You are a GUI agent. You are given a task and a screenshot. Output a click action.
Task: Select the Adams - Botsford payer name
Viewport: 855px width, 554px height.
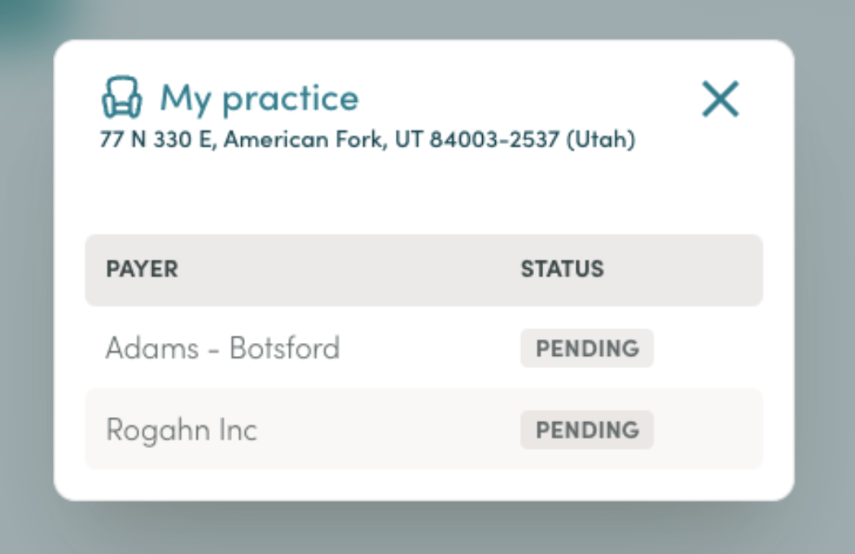coord(222,349)
